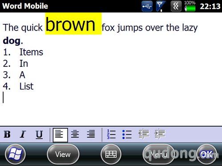Show the on-screen keyboard
222x166 pixels.
coord(111,154)
